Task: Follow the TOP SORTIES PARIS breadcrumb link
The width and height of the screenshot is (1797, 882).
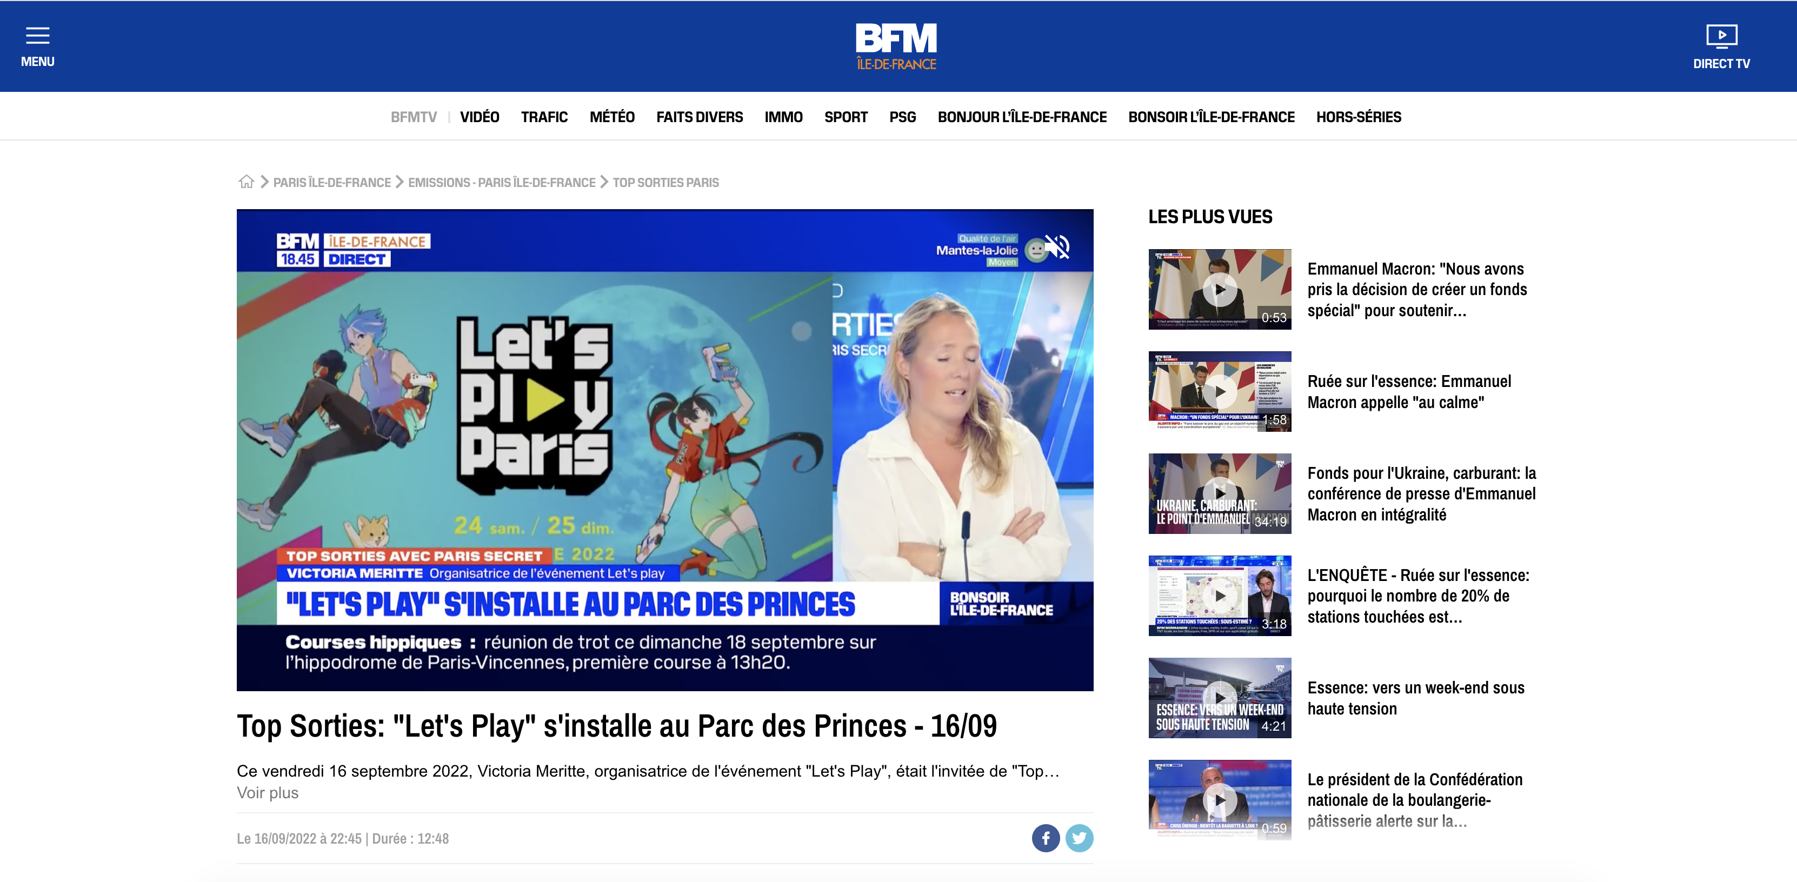Action: click(665, 183)
